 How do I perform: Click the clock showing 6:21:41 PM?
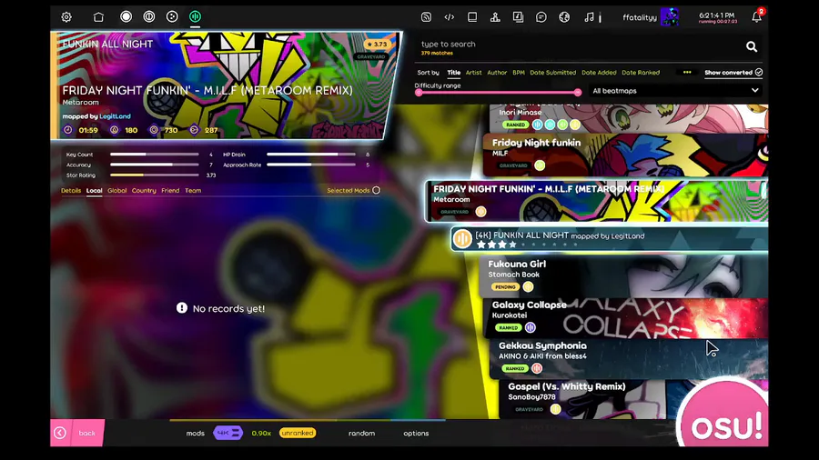(717, 15)
